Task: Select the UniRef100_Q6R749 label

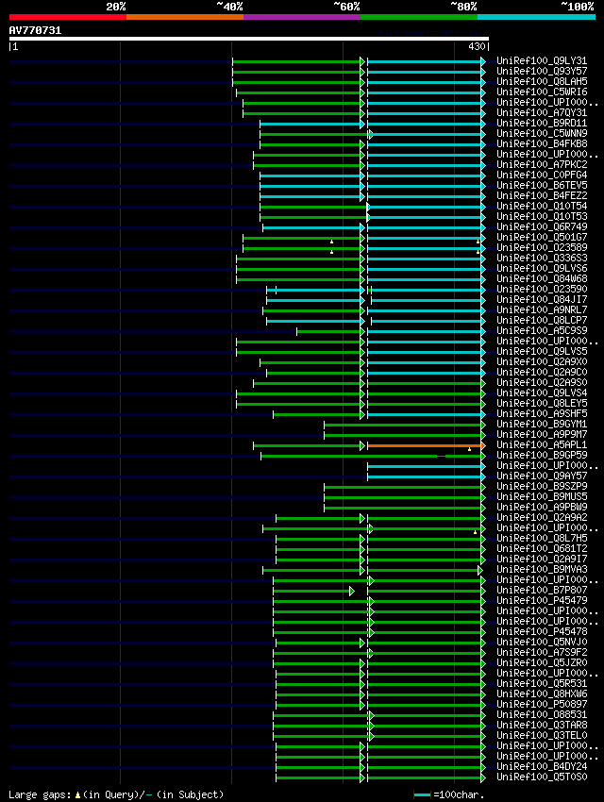Action: (542, 226)
